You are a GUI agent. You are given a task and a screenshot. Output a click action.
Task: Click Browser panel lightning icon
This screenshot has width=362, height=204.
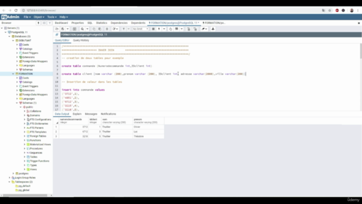(x=38, y=23)
